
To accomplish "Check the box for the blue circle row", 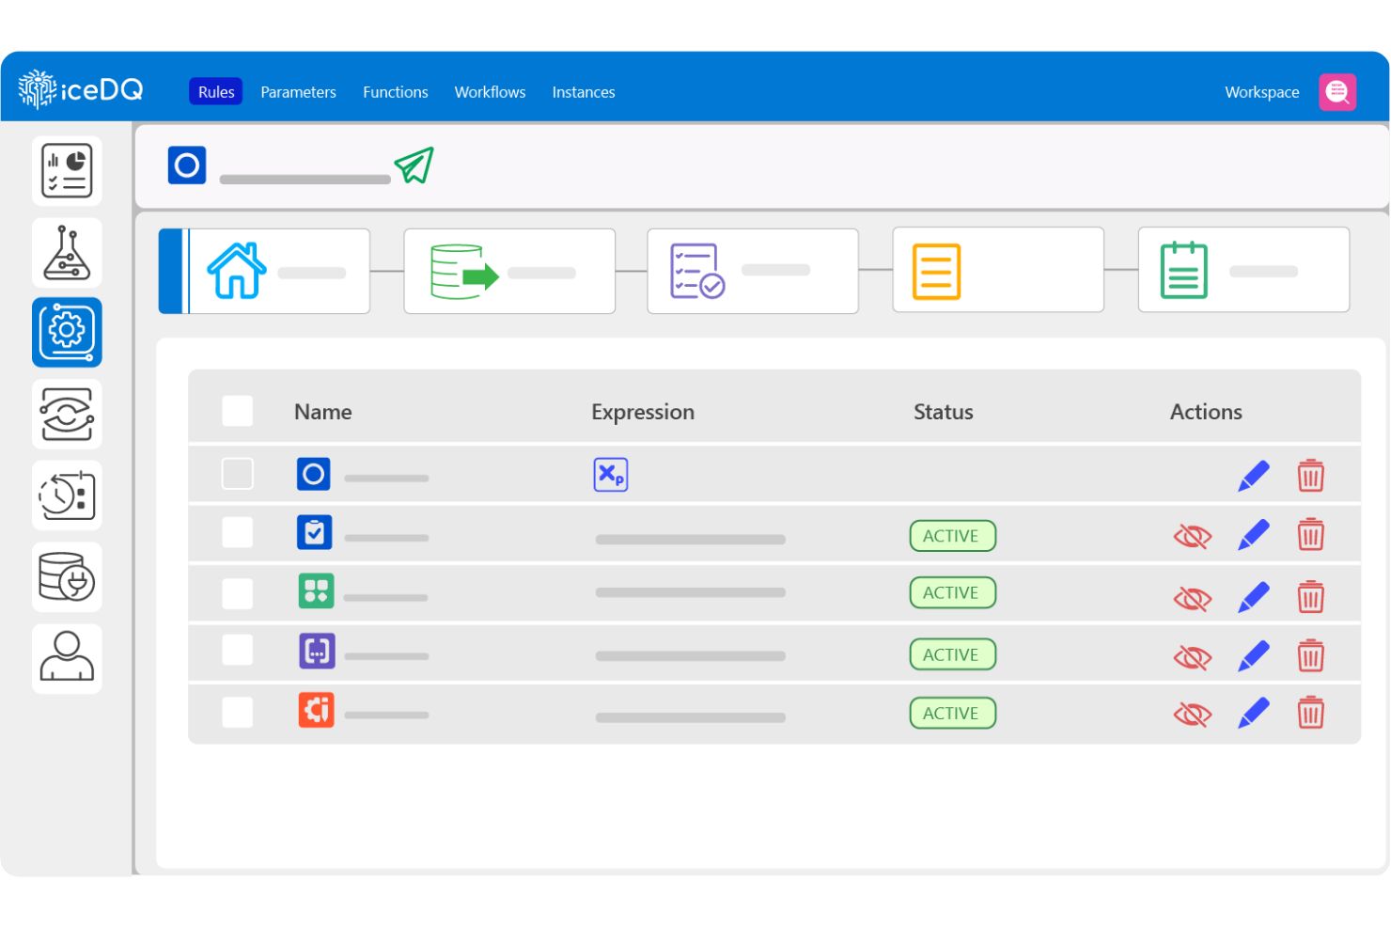I will click(237, 474).
